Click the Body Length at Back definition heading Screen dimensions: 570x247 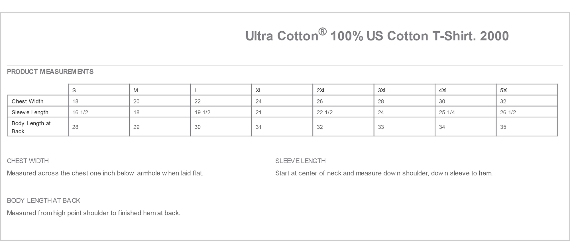tap(44, 201)
